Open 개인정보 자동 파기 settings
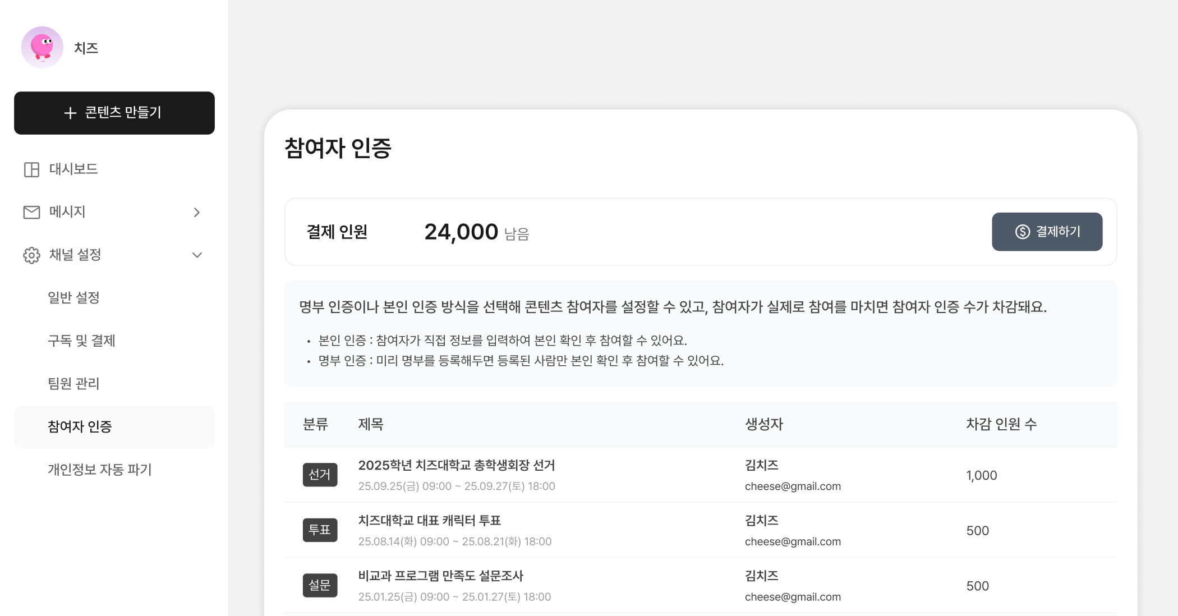Viewport: 1178px width, 616px height. pyautogui.click(x=100, y=470)
